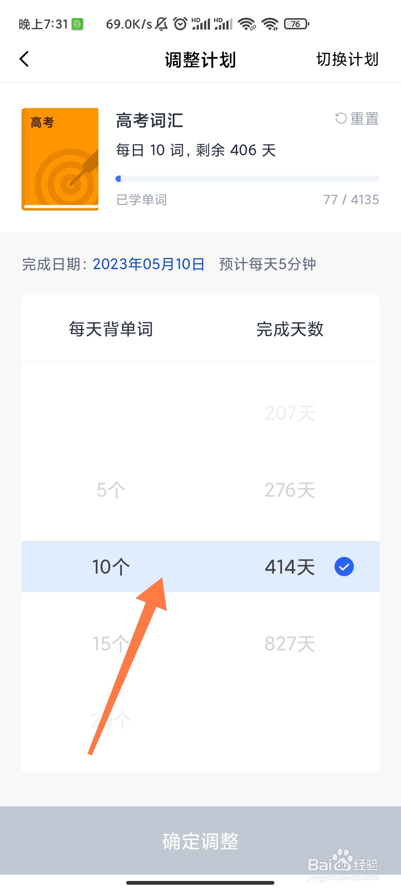
Task: Choose the 207天 completion option
Action: pyautogui.click(x=290, y=413)
